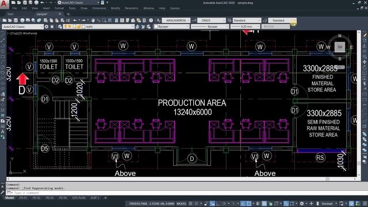
Task: Open the ARIALNARROW text style dropdown
Action: click(x=176, y=21)
